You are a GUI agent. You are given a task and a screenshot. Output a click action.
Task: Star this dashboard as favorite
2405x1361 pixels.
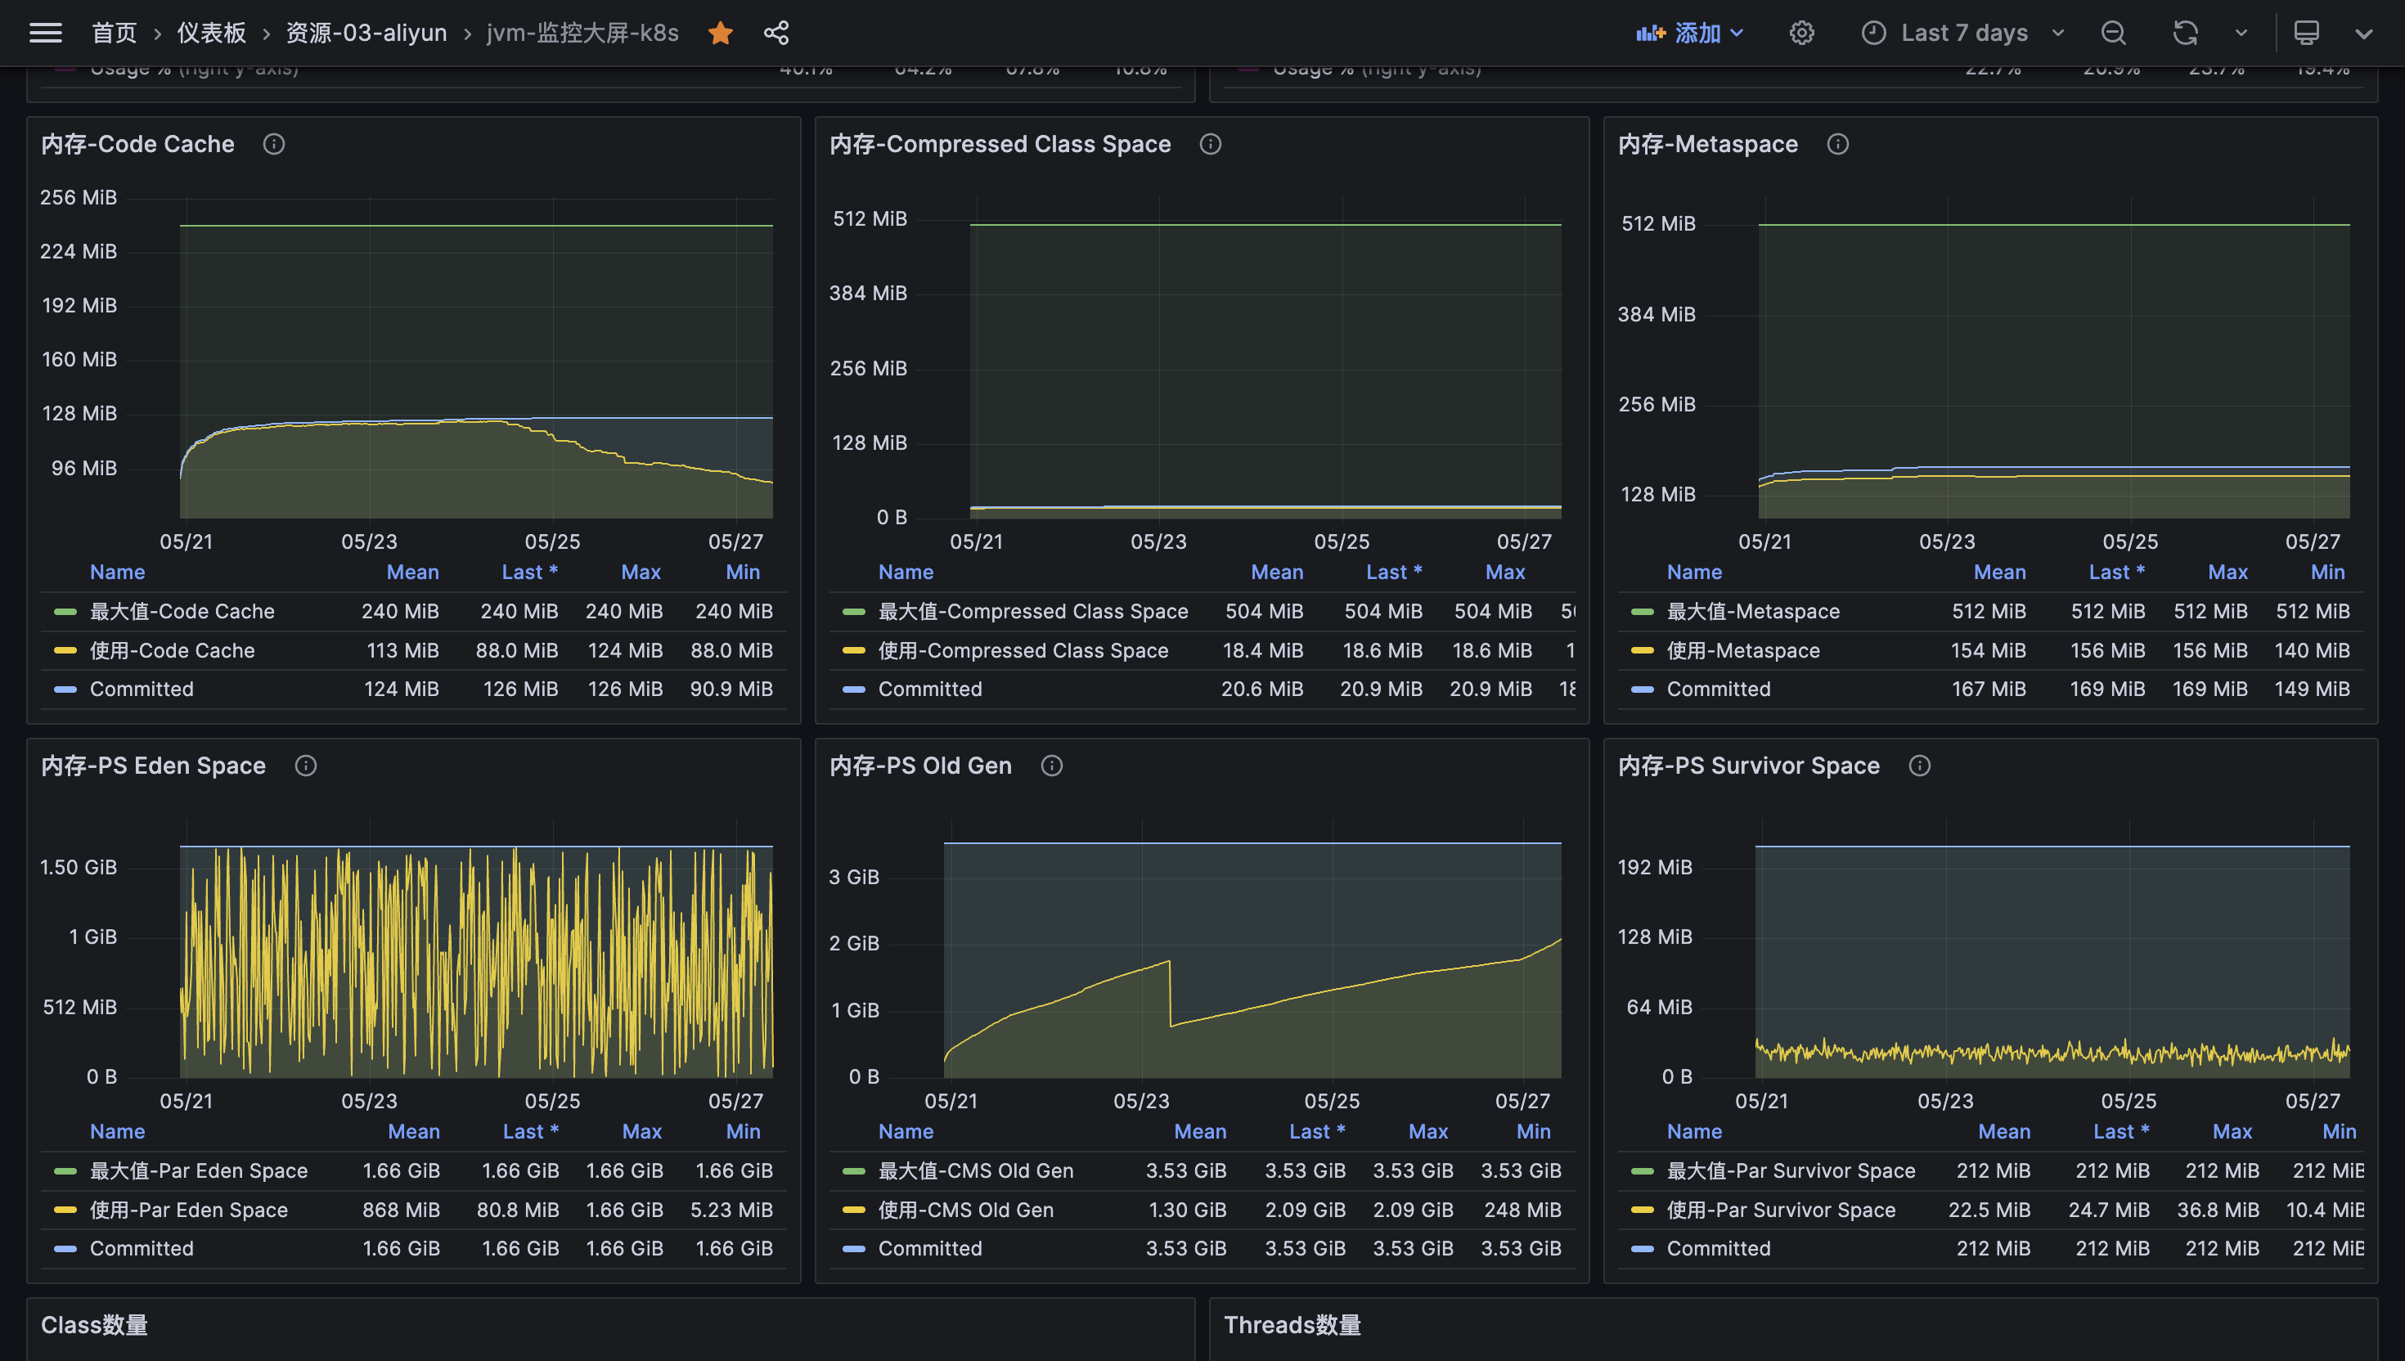720,33
